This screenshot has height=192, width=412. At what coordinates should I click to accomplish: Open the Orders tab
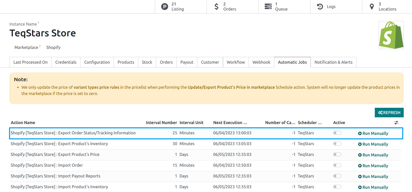click(x=166, y=62)
